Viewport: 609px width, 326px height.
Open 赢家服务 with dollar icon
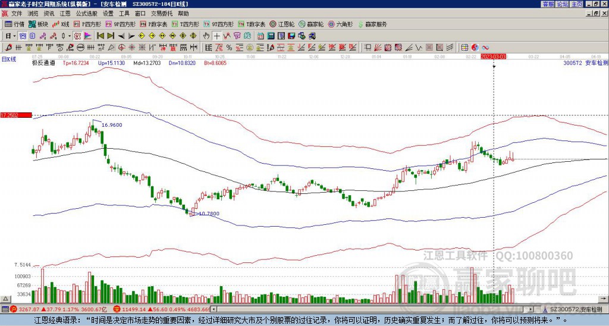click(x=372, y=24)
